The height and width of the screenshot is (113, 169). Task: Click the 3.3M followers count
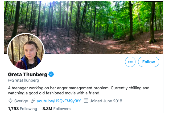47,108
